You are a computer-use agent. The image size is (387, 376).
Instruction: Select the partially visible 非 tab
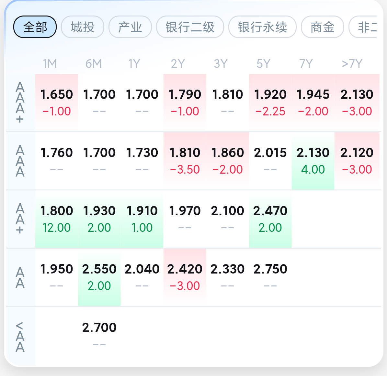click(363, 27)
